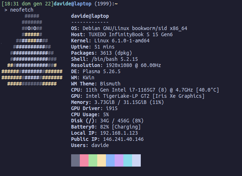This screenshot has width=242, height=176.
Task: Click the Battery0 82% Charging line
Action: tap(106, 127)
